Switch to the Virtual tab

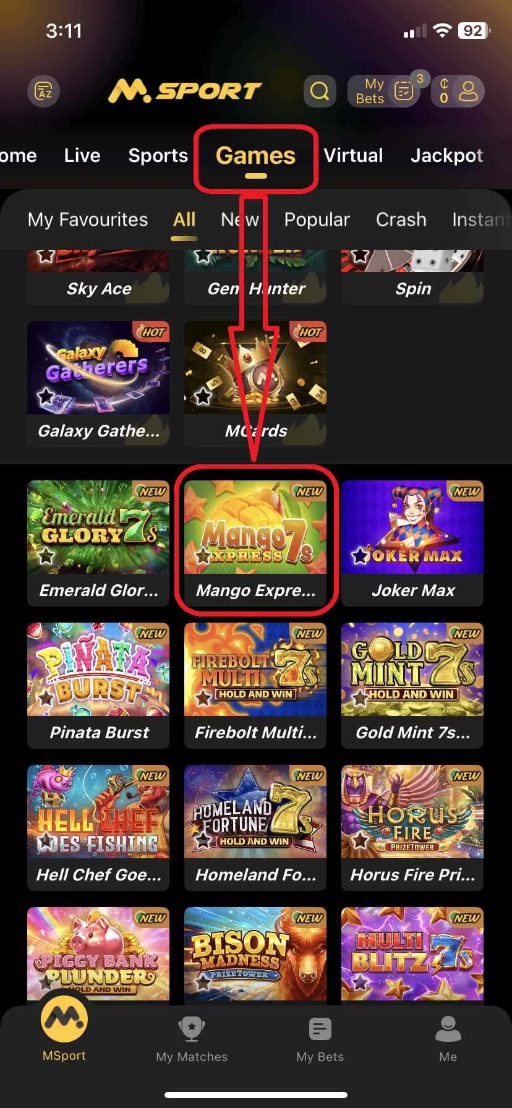pyautogui.click(x=354, y=156)
